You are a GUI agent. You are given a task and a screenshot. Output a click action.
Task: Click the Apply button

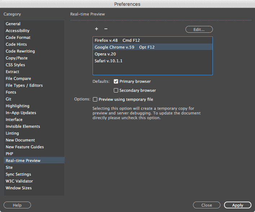coord(237,205)
